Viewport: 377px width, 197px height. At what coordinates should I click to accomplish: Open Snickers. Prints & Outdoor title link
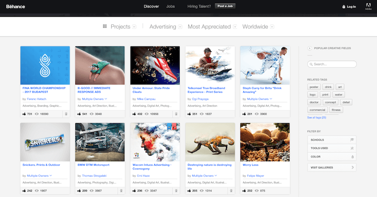point(41,165)
